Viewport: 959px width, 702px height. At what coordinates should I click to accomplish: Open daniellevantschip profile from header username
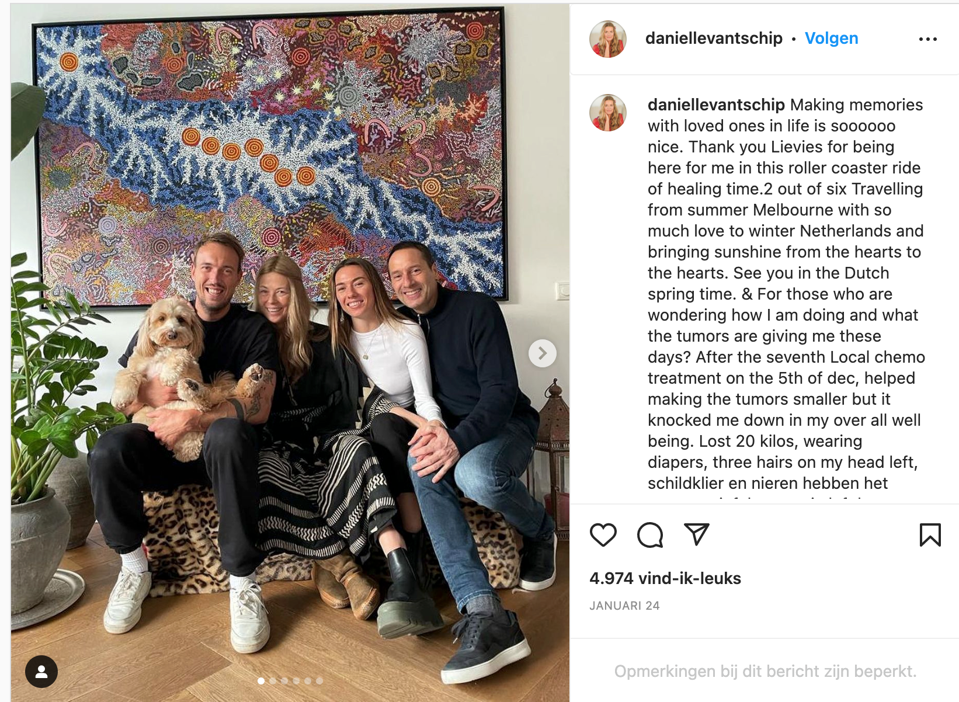(x=714, y=39)
